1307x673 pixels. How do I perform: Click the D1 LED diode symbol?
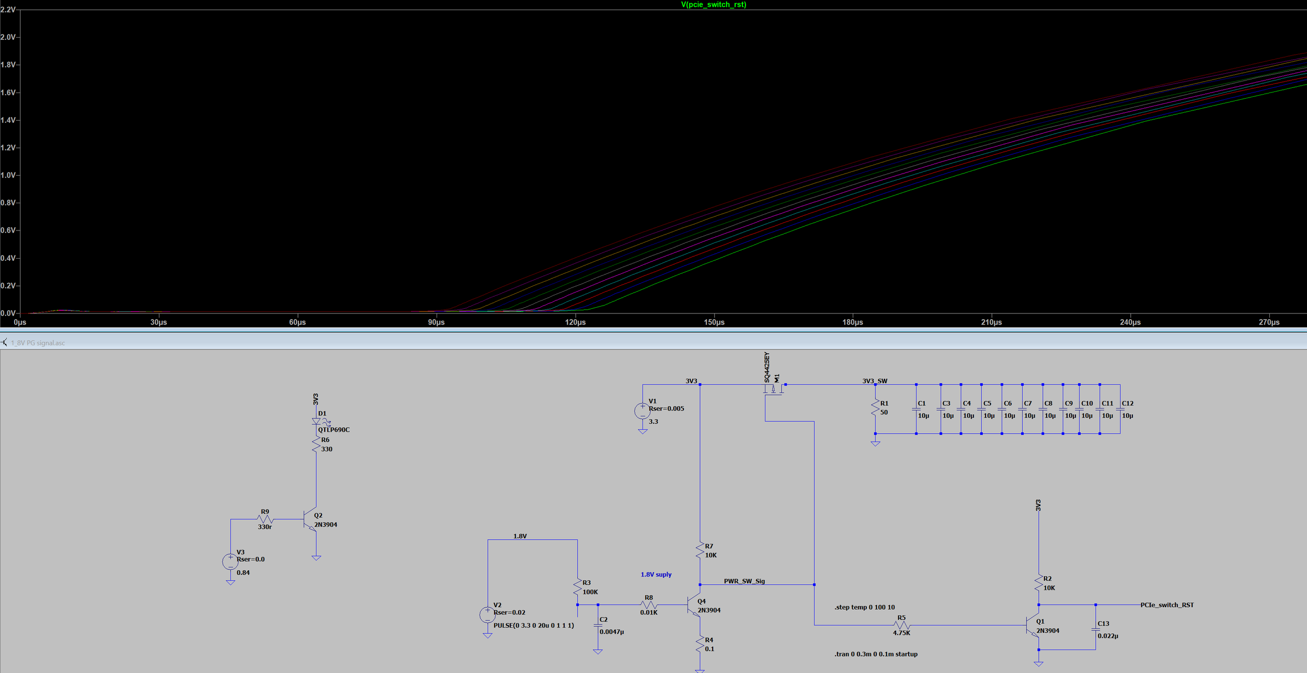point(316,421)
